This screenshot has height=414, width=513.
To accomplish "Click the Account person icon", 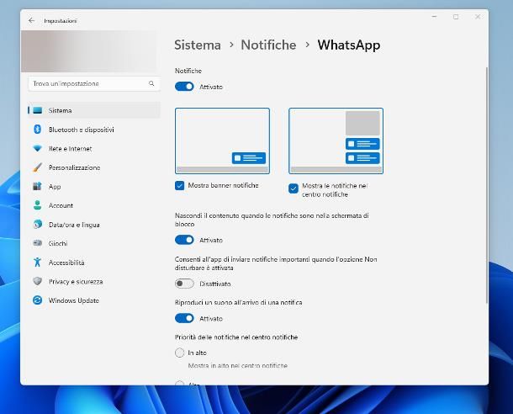I will click(37, 205).
